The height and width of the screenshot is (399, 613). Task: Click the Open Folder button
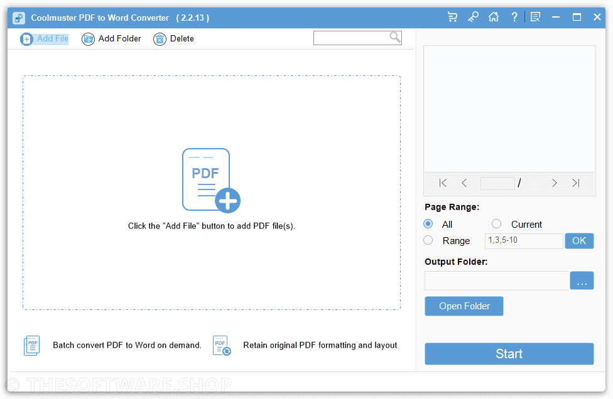[464, 306]
